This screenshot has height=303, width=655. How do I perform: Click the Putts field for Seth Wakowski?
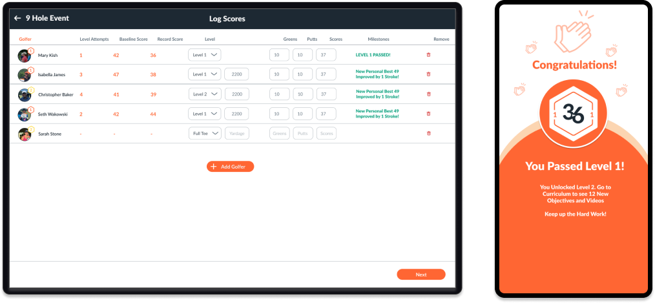tap(303, 114)
